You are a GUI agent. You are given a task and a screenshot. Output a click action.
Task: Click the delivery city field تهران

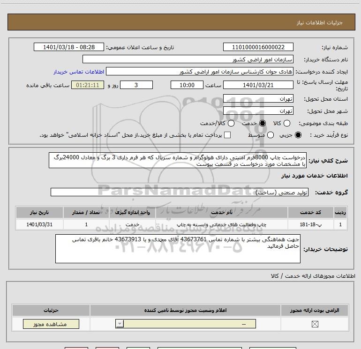(258, 111)
